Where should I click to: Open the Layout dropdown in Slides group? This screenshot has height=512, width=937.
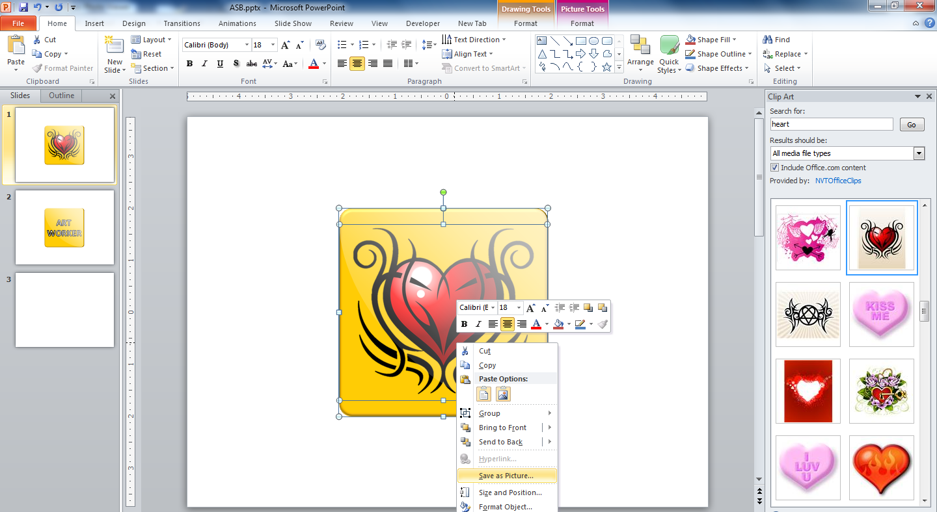[x=152, y=40]
